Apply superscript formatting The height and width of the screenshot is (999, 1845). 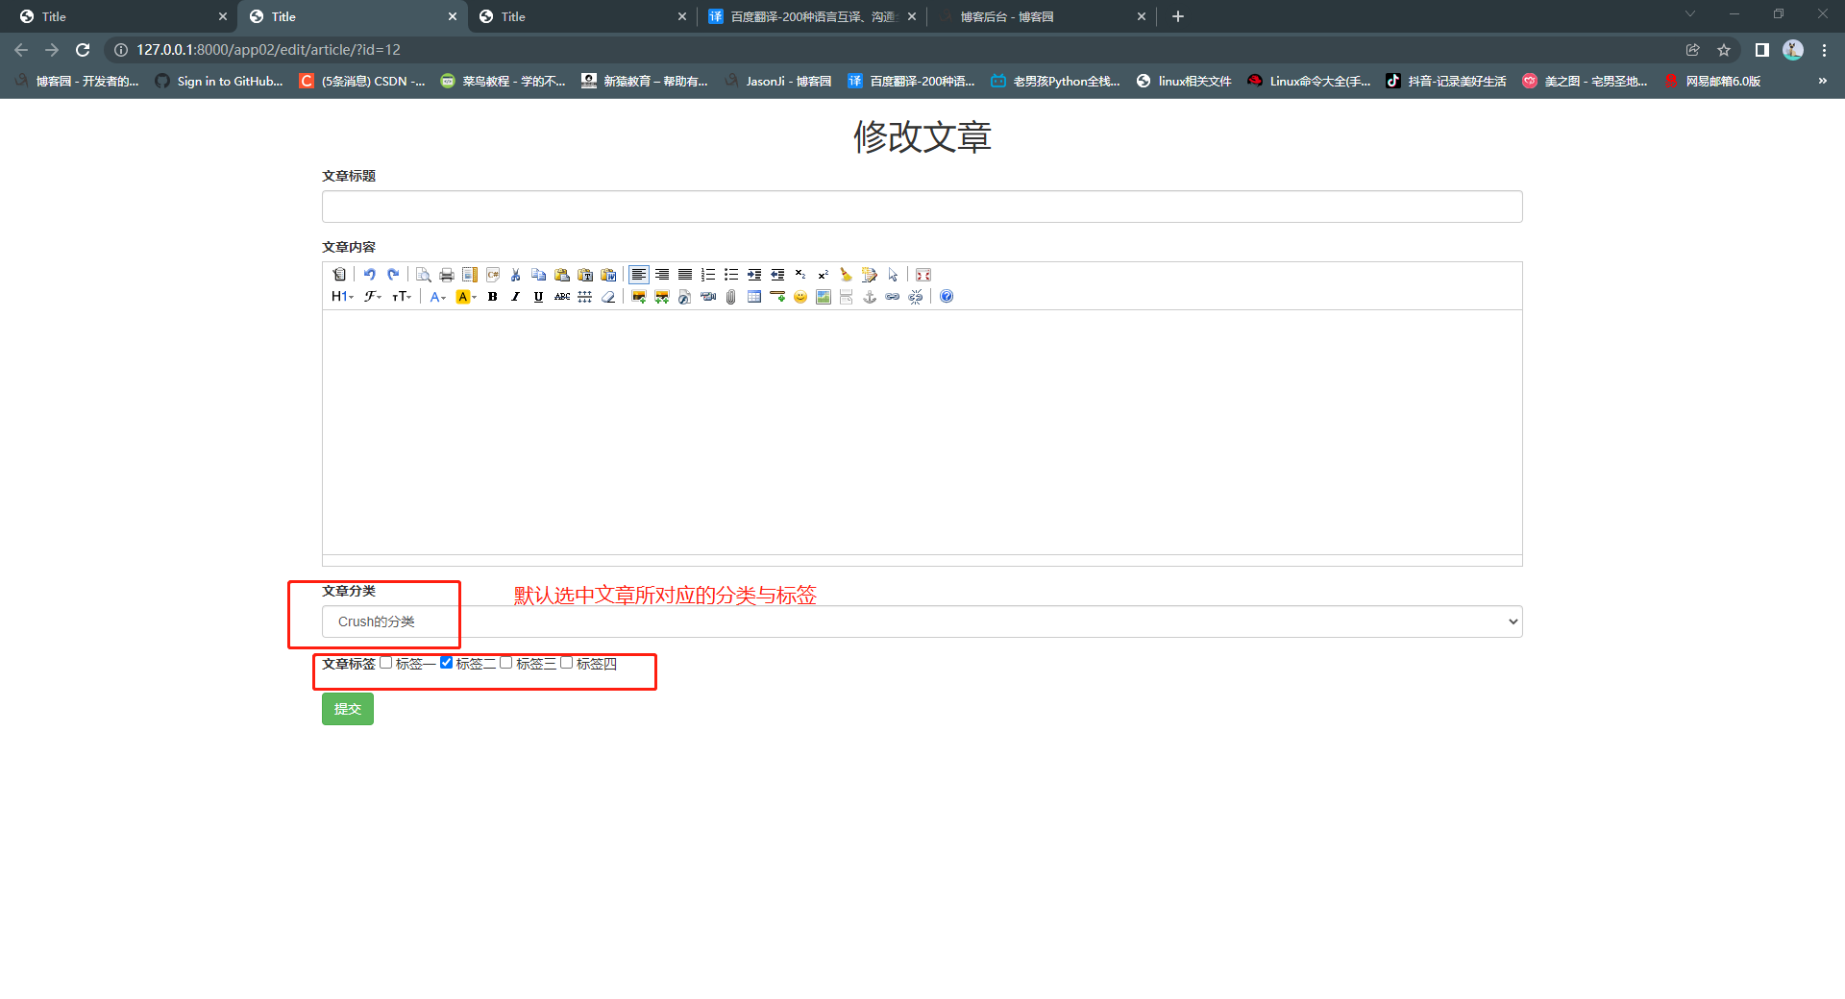tap(823, 275)
